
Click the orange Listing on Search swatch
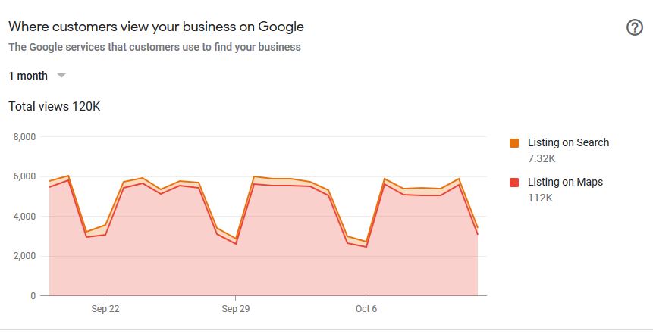click(x=514, y=143)
